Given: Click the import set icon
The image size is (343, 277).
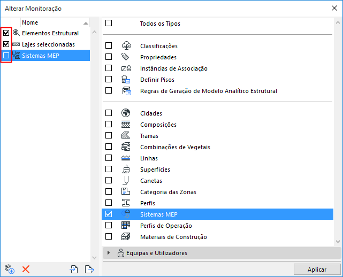Looking at the screenshot, I should click(x=74, y=269).
